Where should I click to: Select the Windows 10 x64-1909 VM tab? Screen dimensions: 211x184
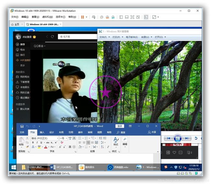click(44, 24)
